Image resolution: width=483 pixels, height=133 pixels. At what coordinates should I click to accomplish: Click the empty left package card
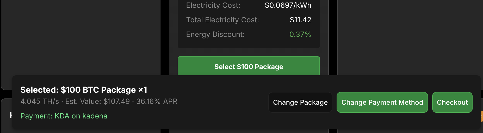[x=80, y=39]
